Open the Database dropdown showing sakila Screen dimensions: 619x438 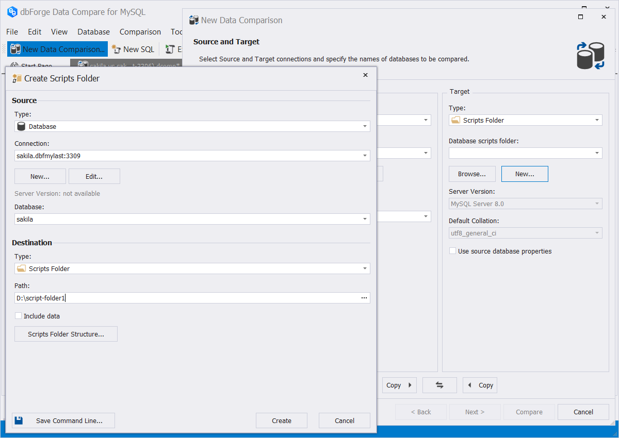point(365,219)
